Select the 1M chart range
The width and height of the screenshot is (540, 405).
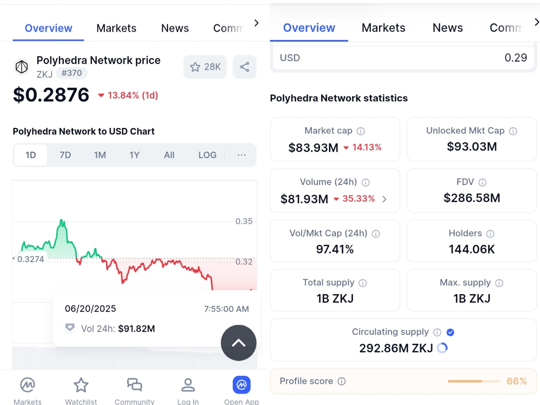(100, 155)
